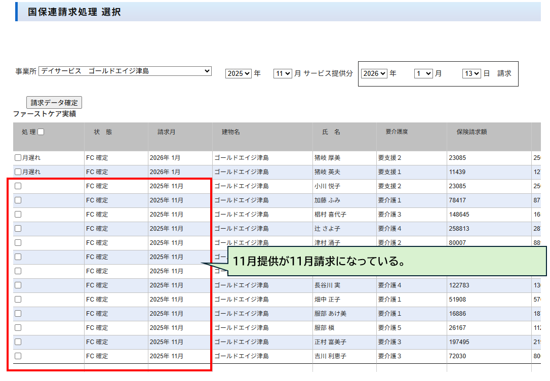Click the 請求データ確定 button
550x381 pixels.
tap(54, 102)
